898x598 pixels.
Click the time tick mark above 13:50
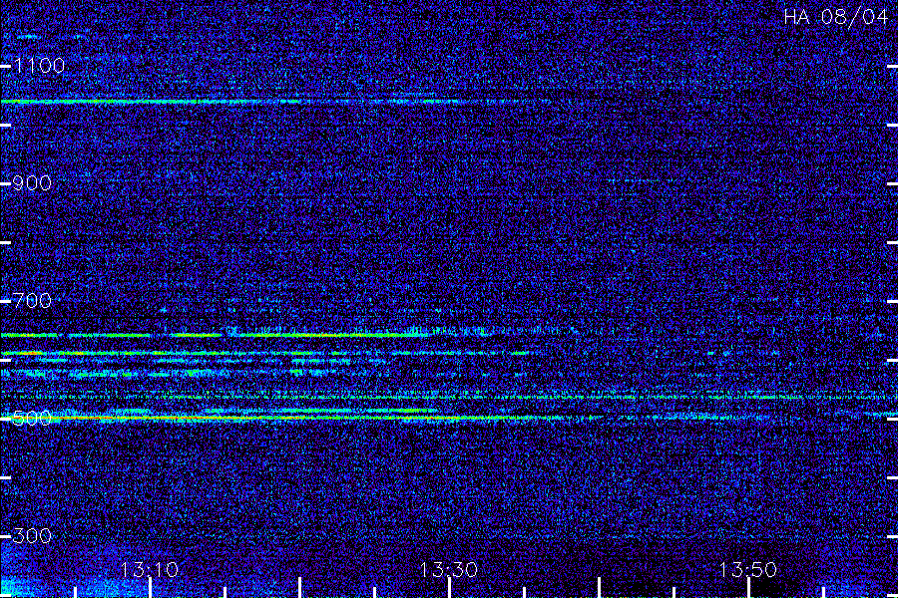tap(748, 588)
